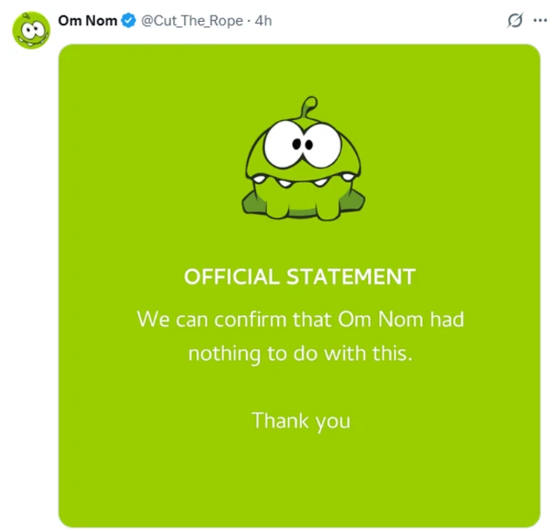
Task: Click the "Thank you" text in image
Action: 301,421
